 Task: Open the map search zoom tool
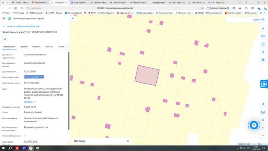[x=263, y=120]
